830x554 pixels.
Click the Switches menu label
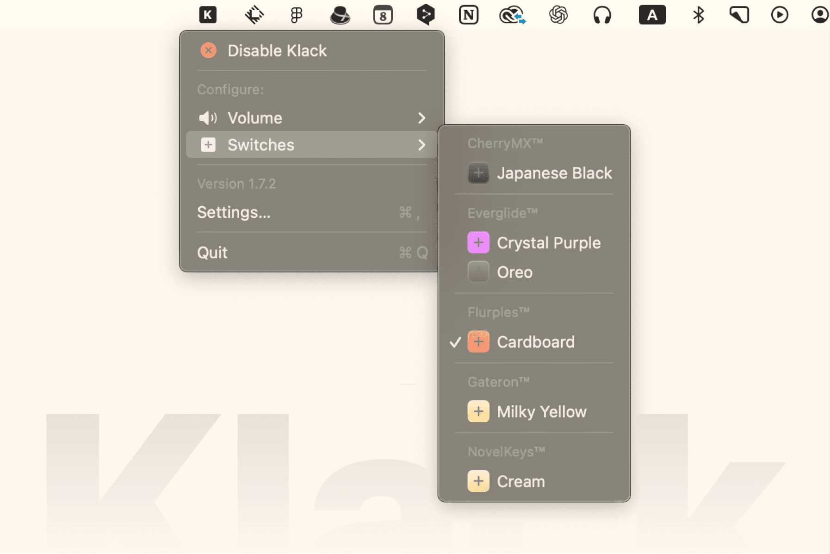click(261, 145)
